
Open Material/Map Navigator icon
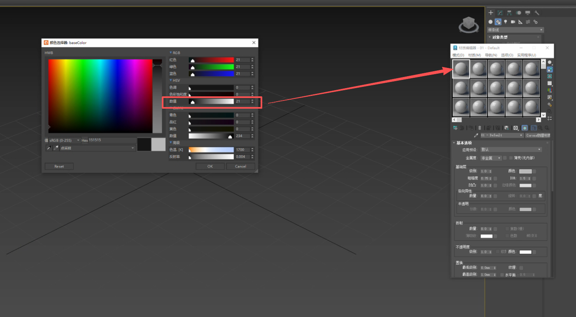550,119
